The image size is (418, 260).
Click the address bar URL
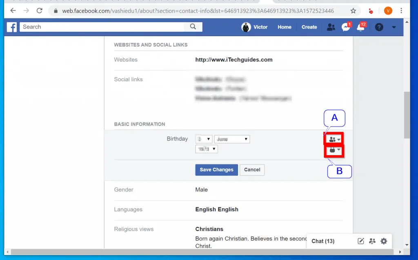click(x=198, y=11)
